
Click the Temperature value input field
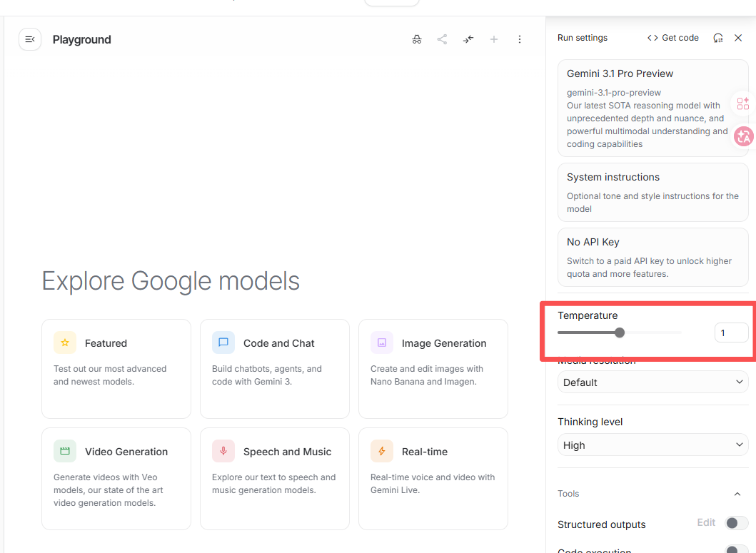click(731, 333)
